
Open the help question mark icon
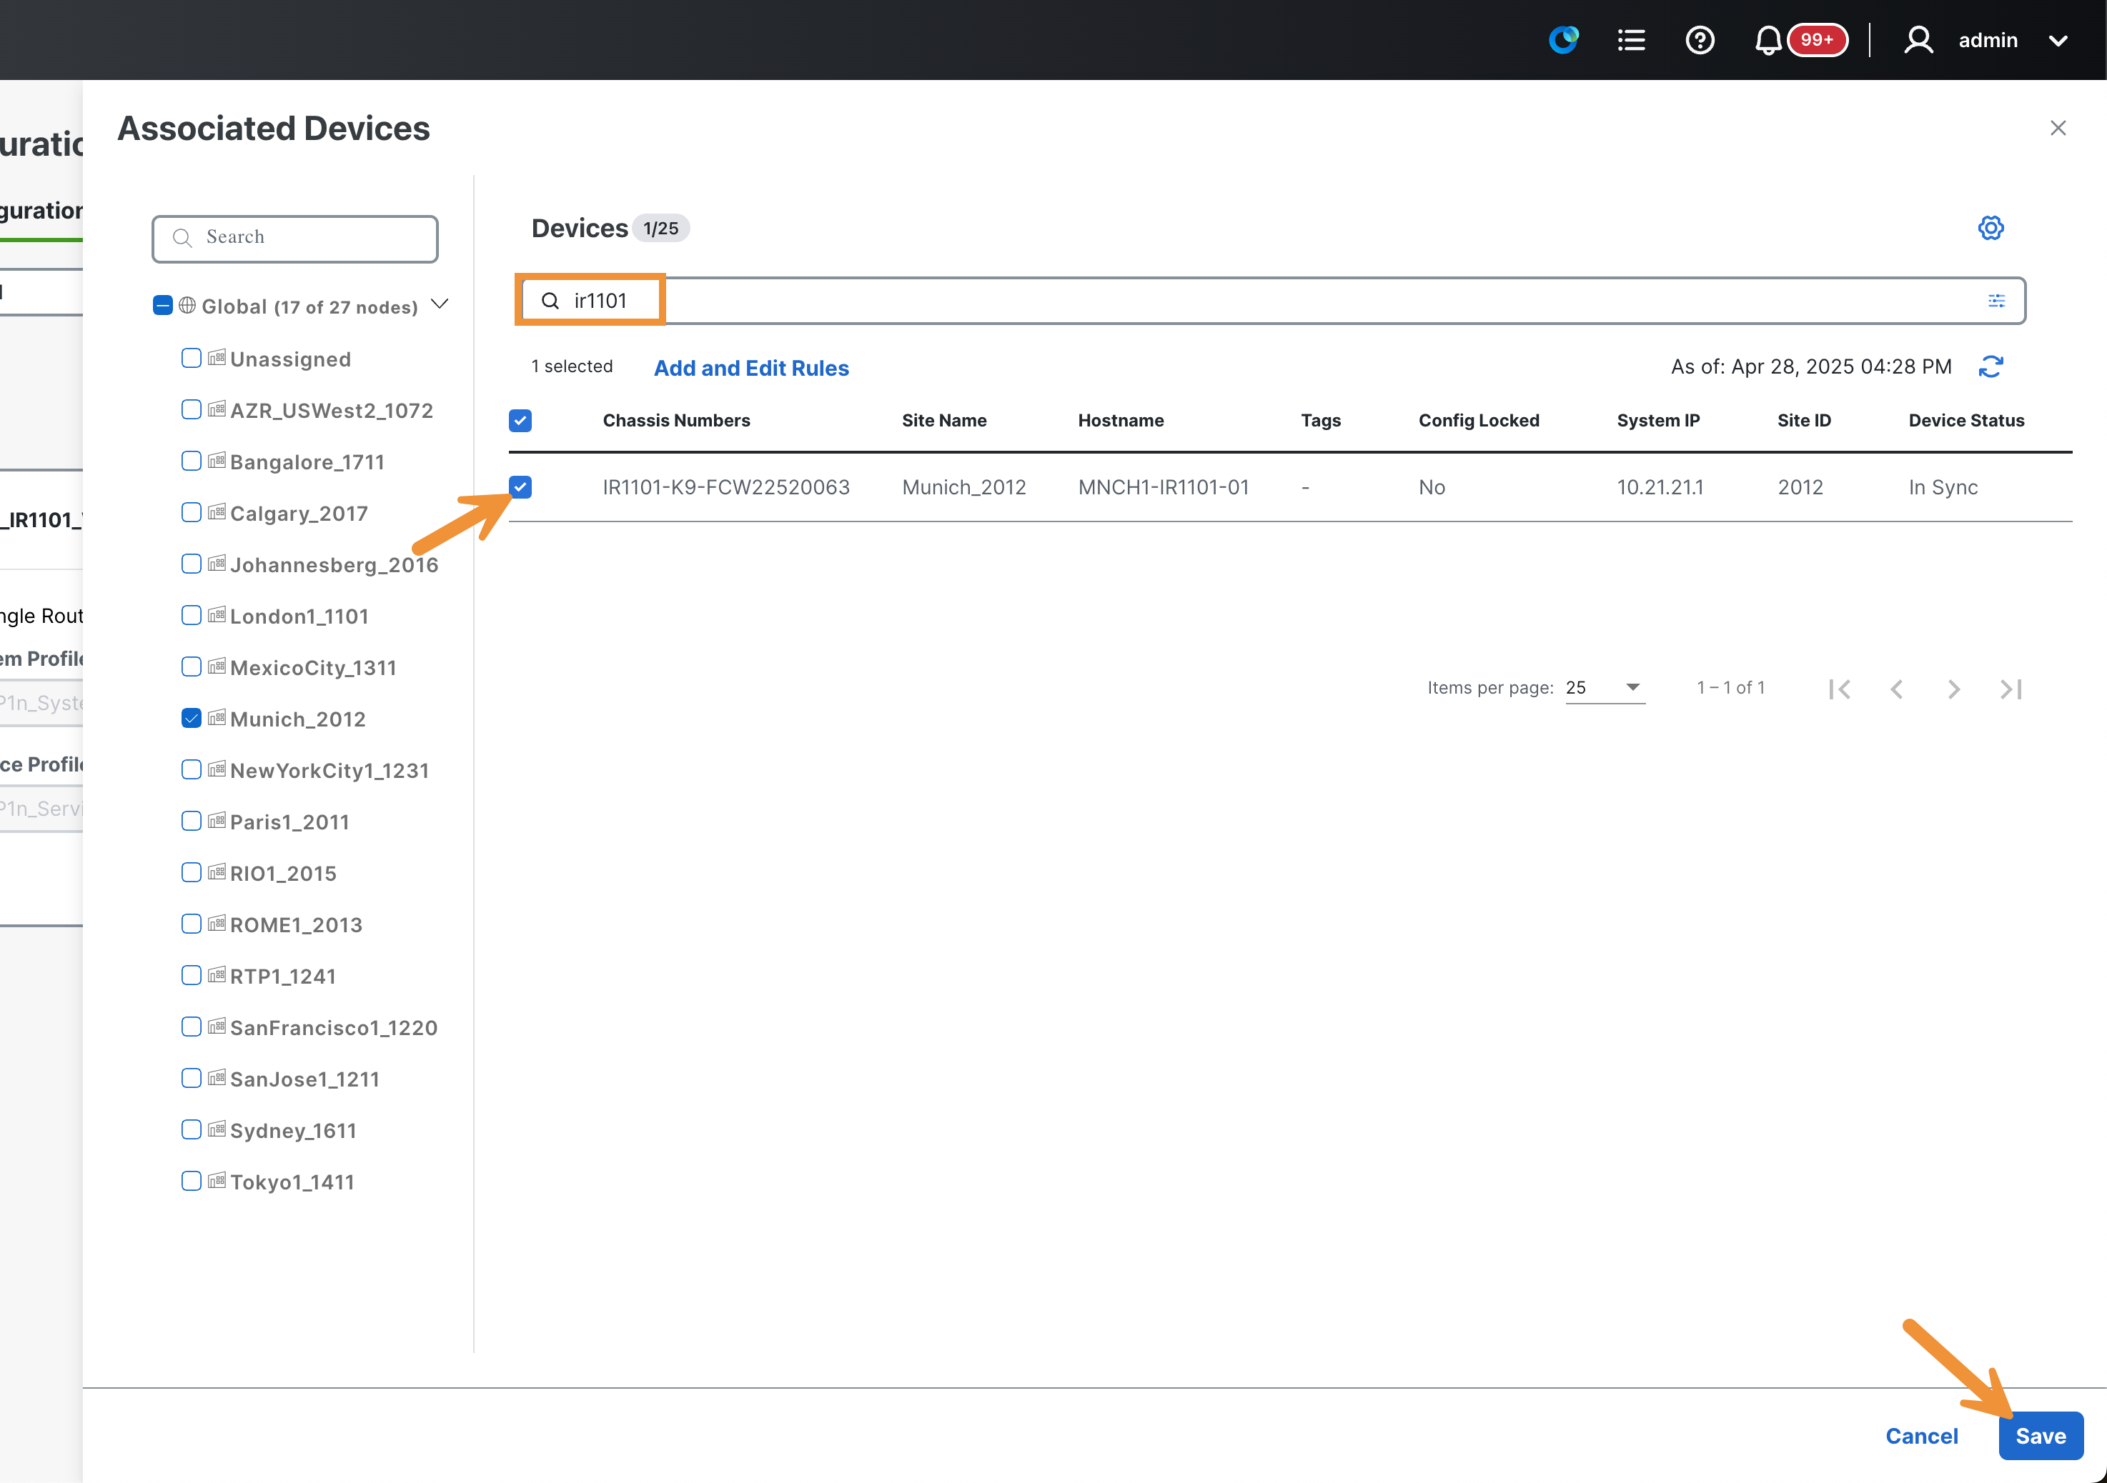(x=1700, y=40)
